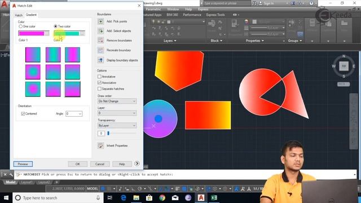Click the MODEL status bar button
Image resolution: width=361 pixels, height=203 pixels.
click(x=93, y=189)
